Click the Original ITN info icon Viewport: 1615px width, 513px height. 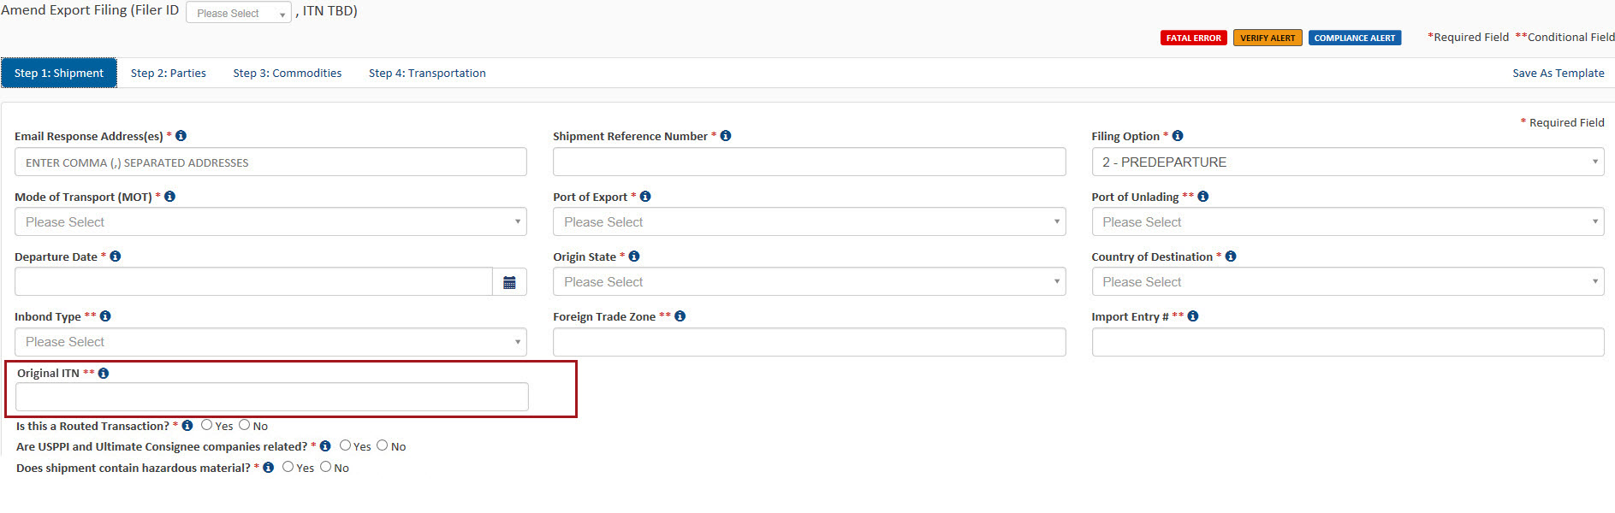[x=104, y=374]
